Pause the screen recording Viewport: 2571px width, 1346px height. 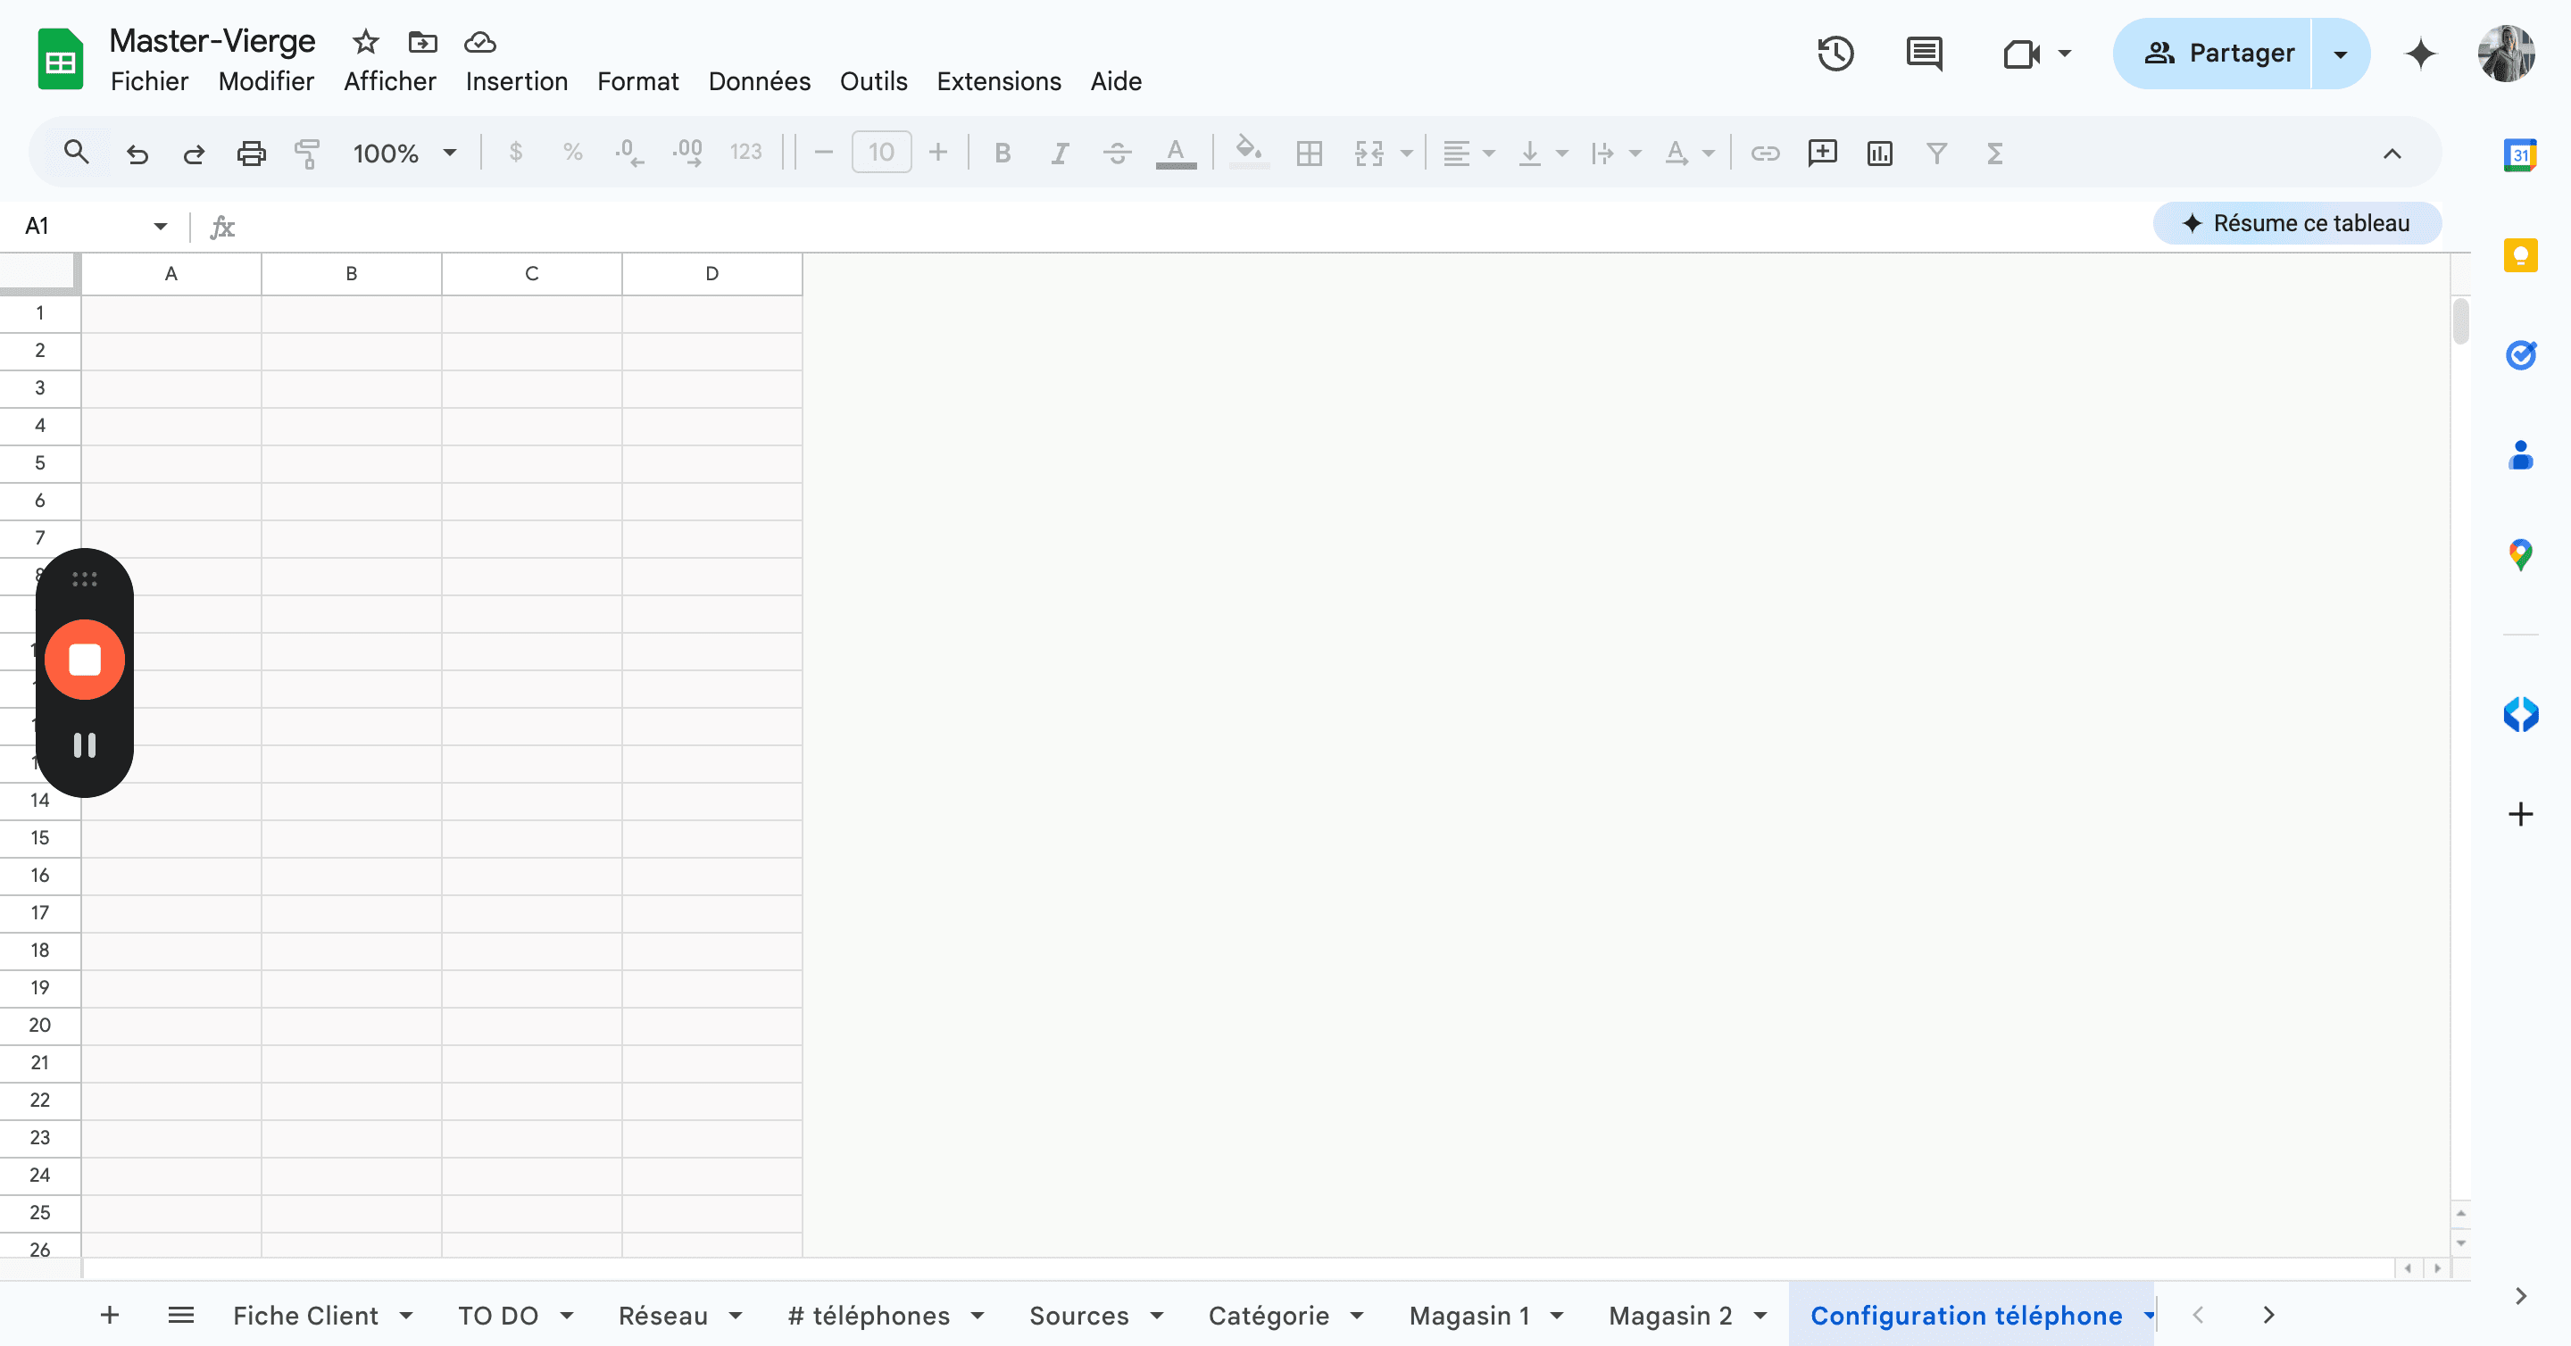pos(85,745)
